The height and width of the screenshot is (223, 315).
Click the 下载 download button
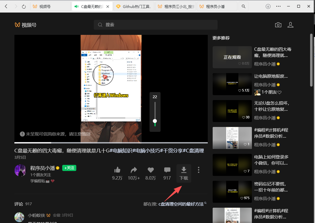[x=184, y=173]
